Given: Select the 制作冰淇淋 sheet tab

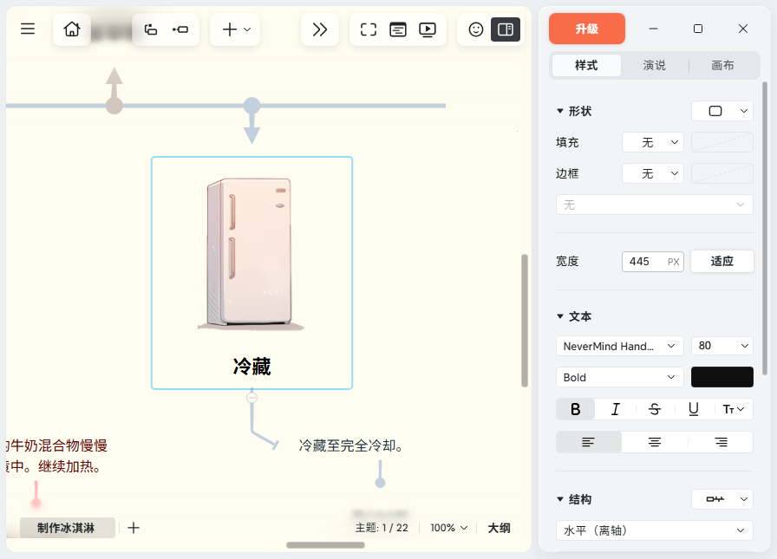Looking at the screenshot, I should click(66, 528).
